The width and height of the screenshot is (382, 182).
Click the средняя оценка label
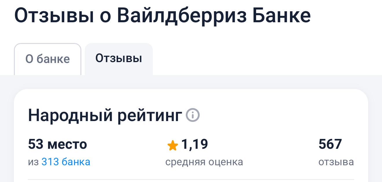204,162
